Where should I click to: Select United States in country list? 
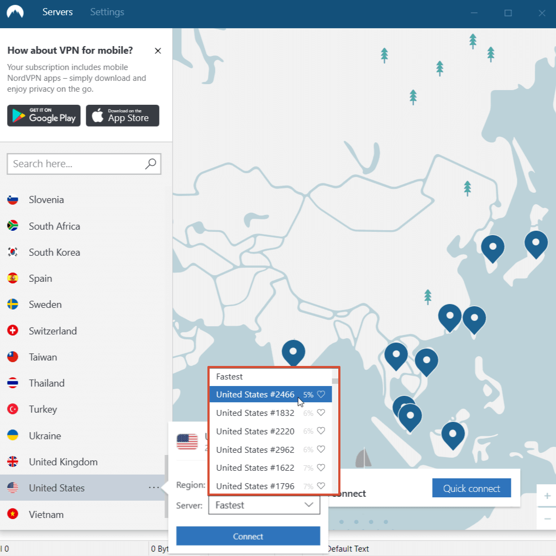pos(83,488)
